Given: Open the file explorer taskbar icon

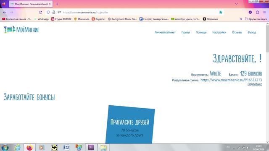Looking at the screenshot, I should [x=103, y=147].
